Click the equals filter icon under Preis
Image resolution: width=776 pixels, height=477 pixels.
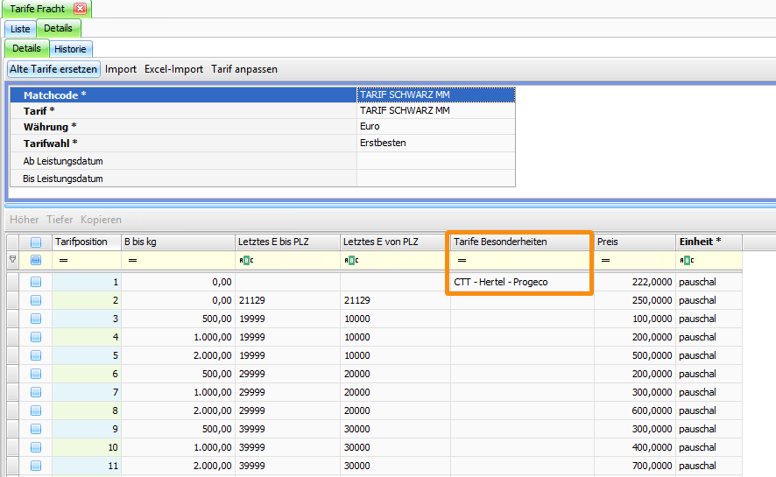point(604,260)
